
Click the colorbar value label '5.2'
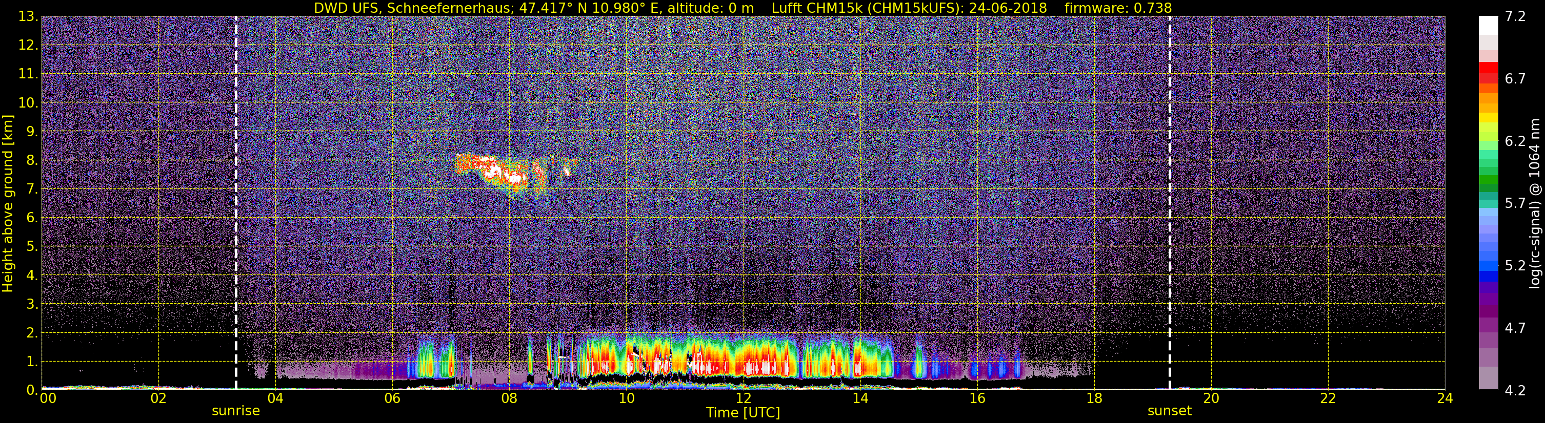(x=1515, y=266)
